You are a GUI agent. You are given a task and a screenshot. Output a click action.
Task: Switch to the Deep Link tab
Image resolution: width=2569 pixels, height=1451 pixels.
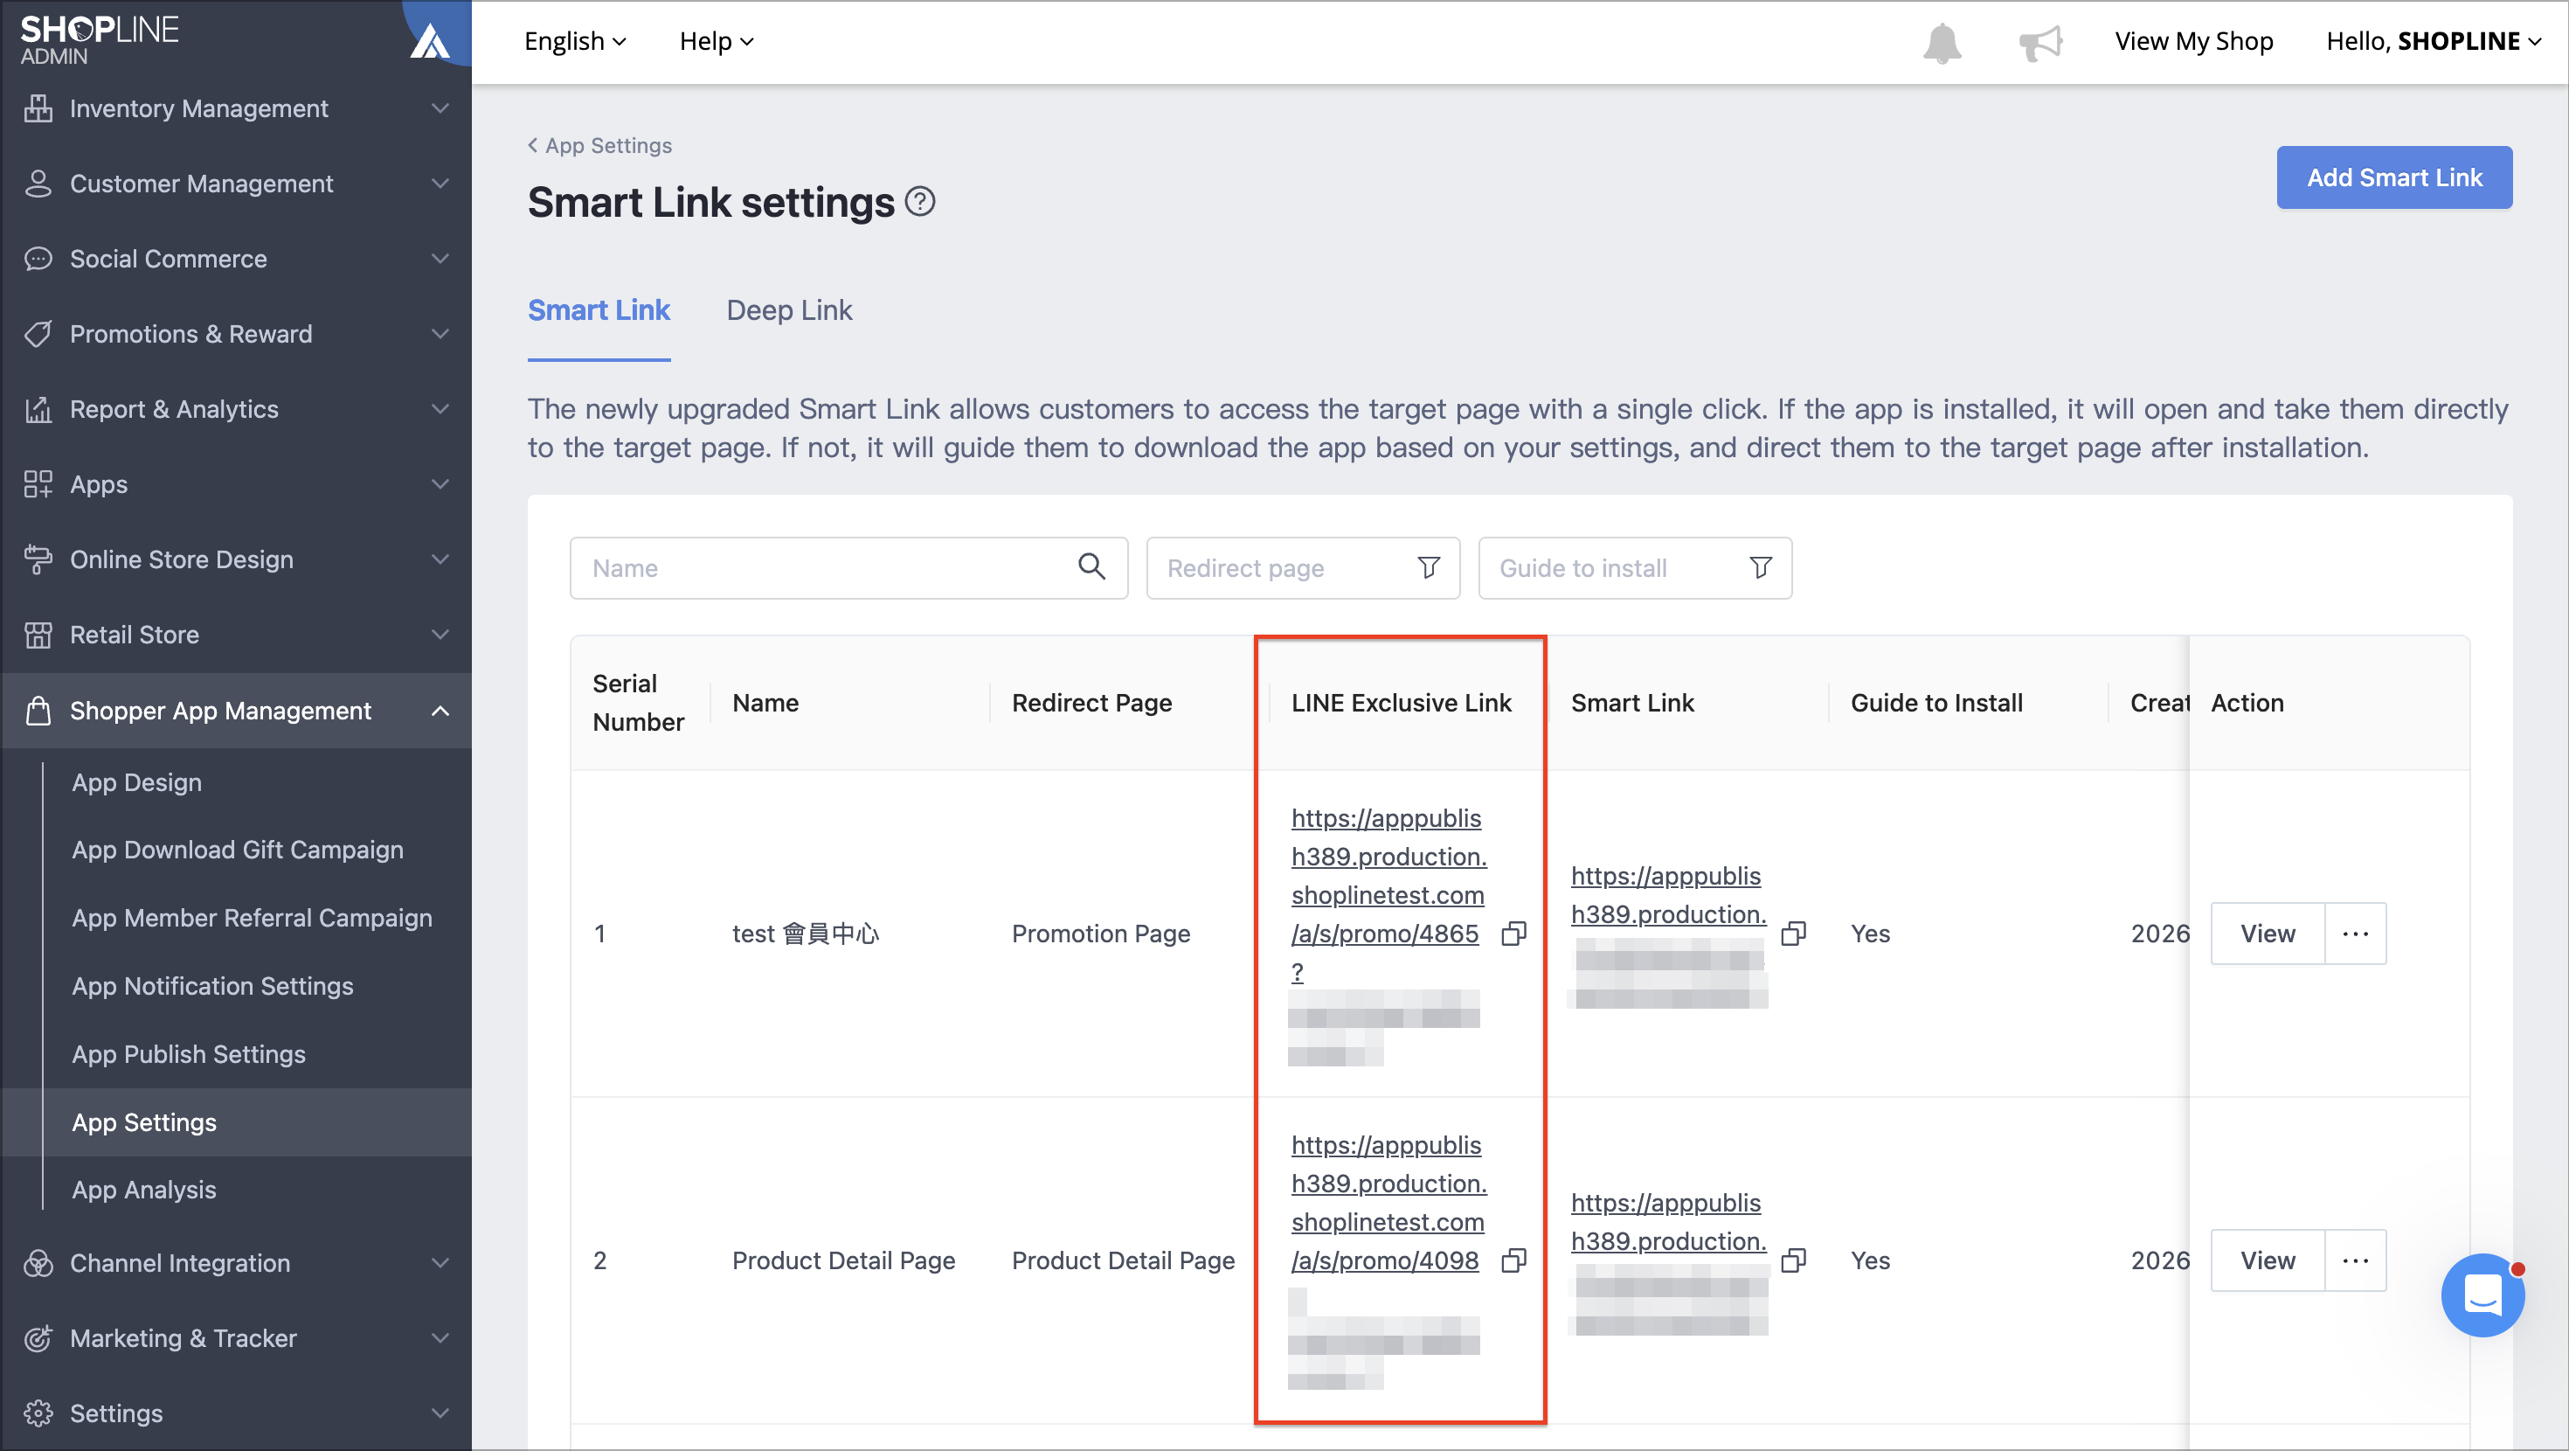[x=789, y=310]
